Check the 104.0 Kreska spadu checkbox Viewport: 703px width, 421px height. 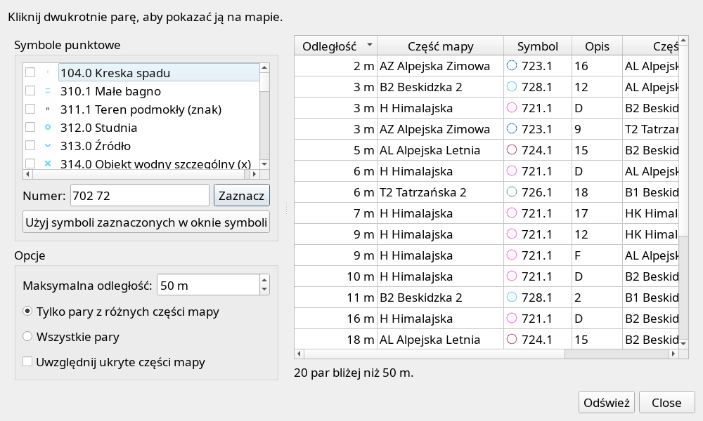30,72
